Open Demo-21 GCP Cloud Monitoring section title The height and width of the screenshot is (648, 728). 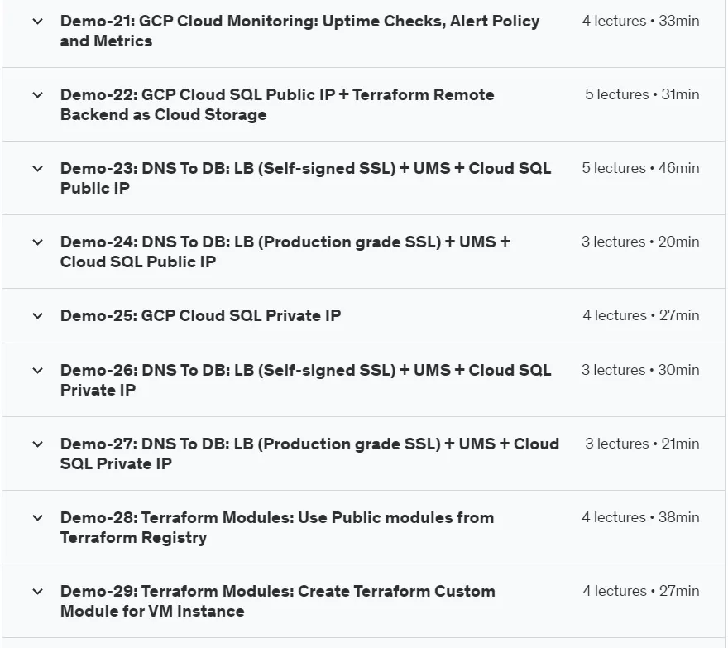(x=300, y=31)
